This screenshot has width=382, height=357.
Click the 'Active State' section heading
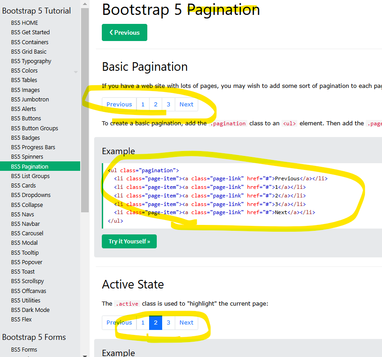pyautogui.click(x=133, y=284)
